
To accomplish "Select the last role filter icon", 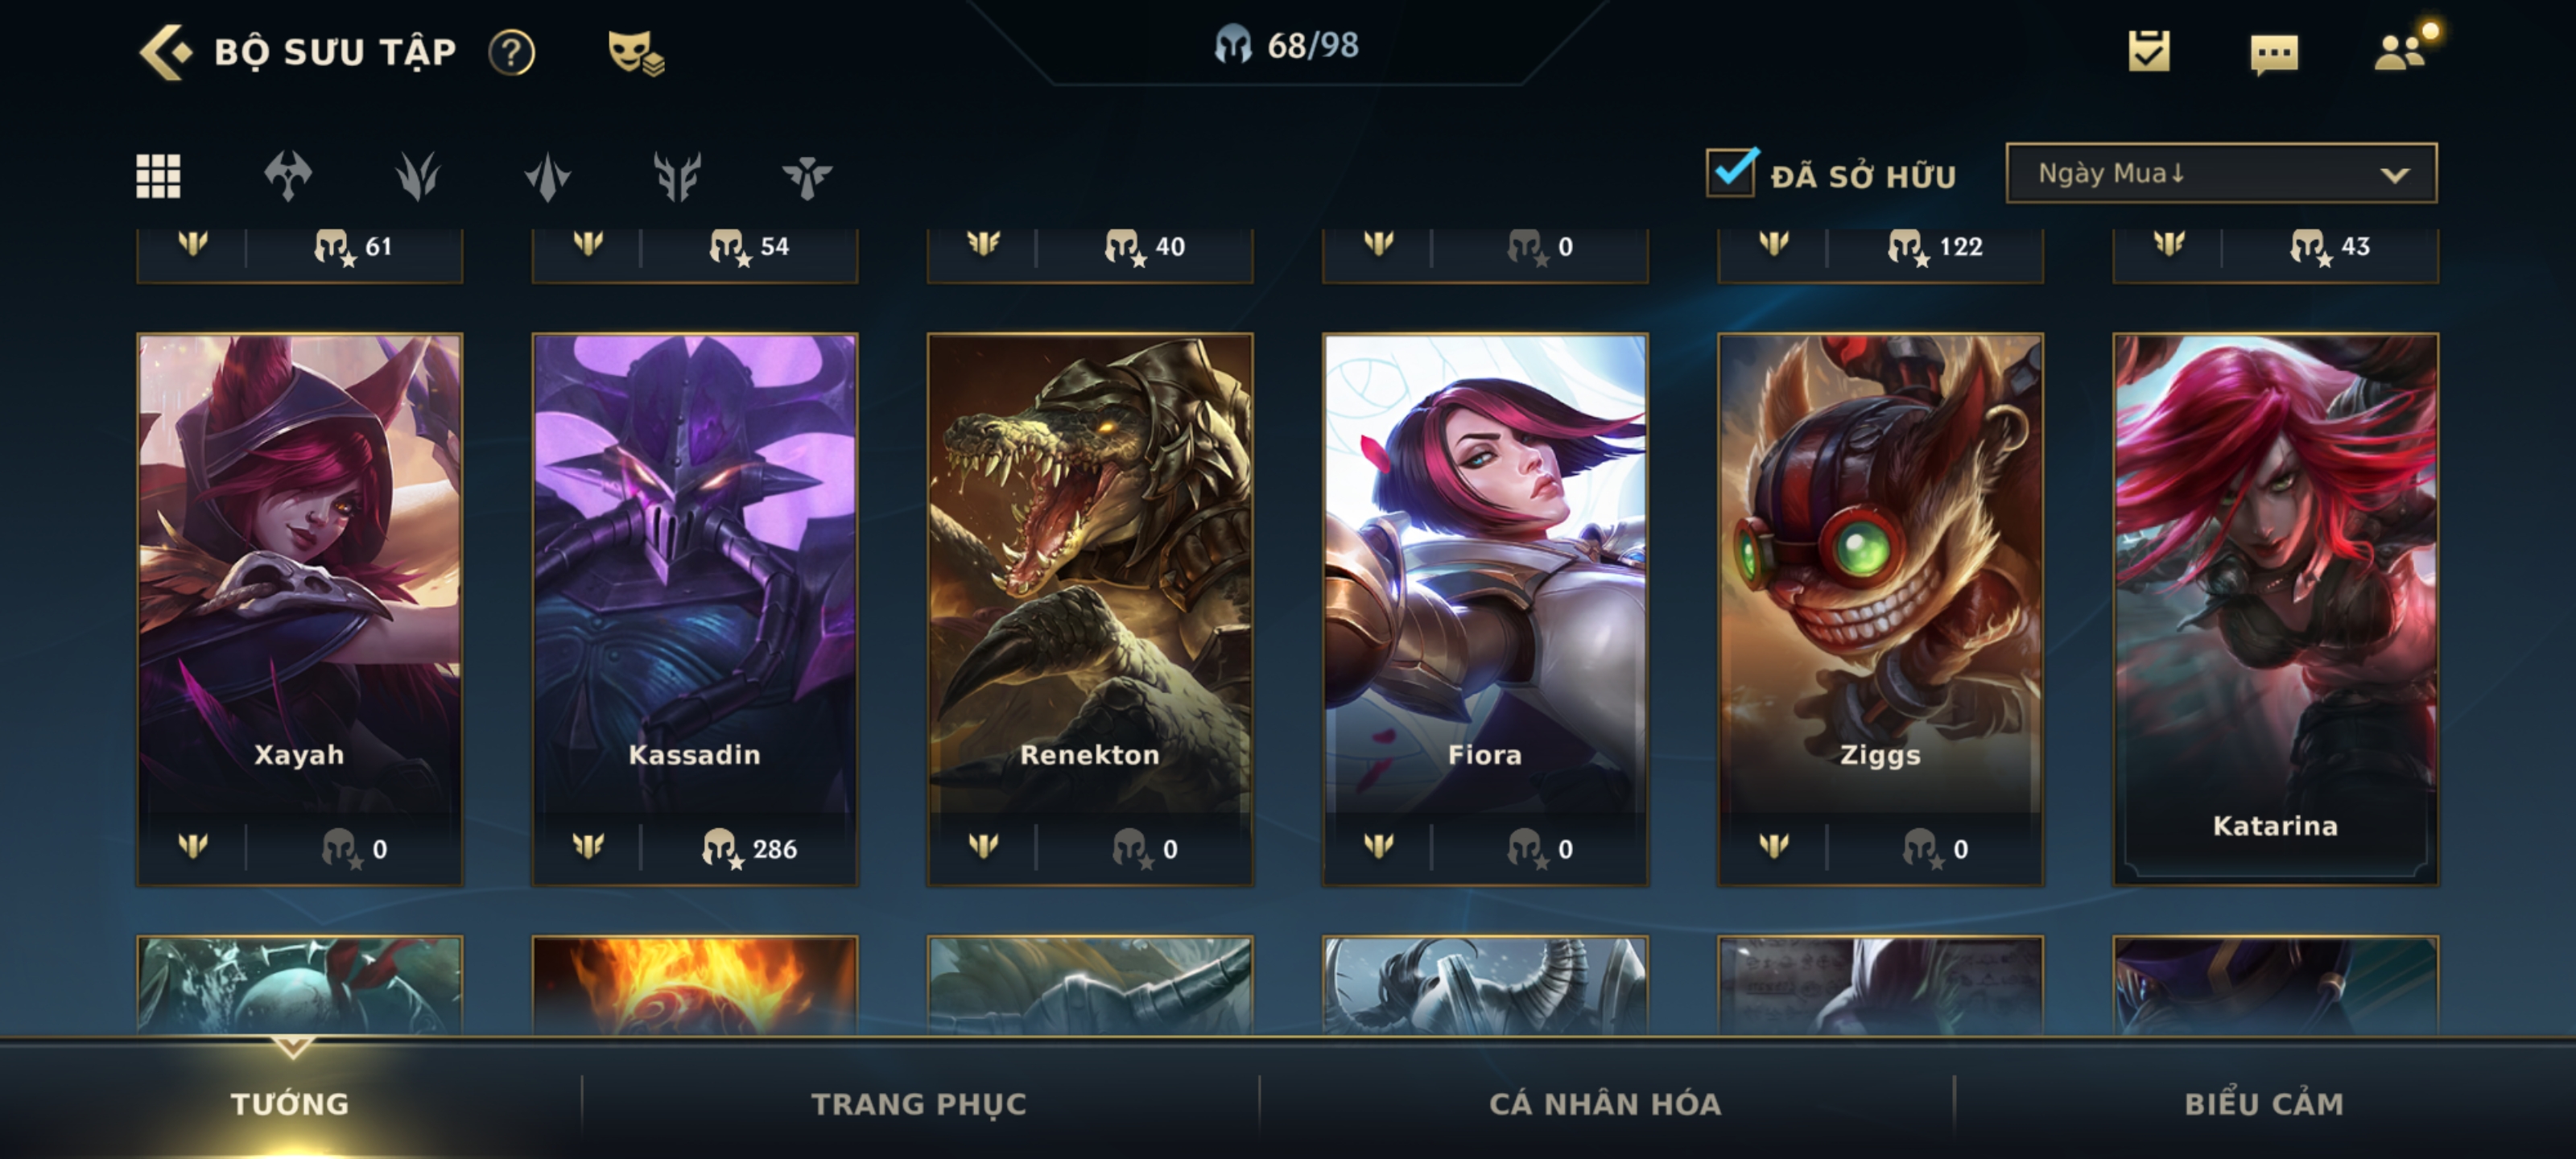I will point(807,177).
